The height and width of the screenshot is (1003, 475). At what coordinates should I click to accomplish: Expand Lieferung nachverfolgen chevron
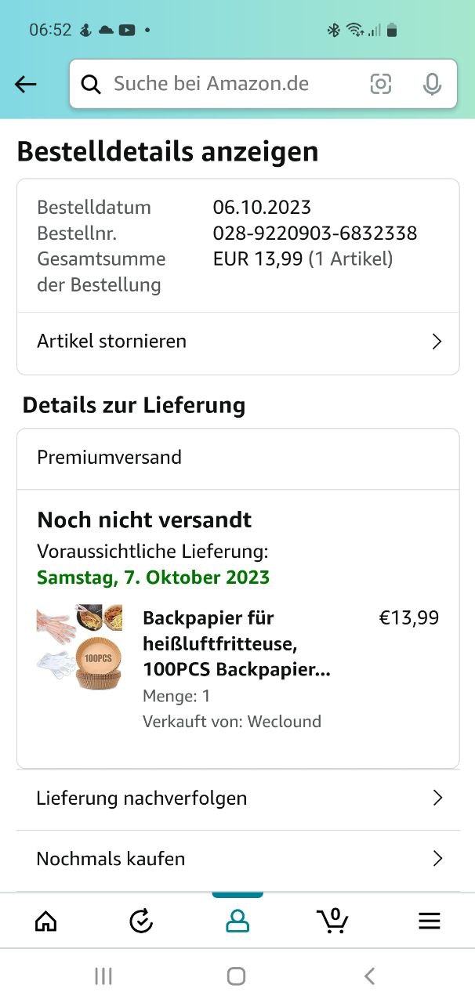point(438,798)
